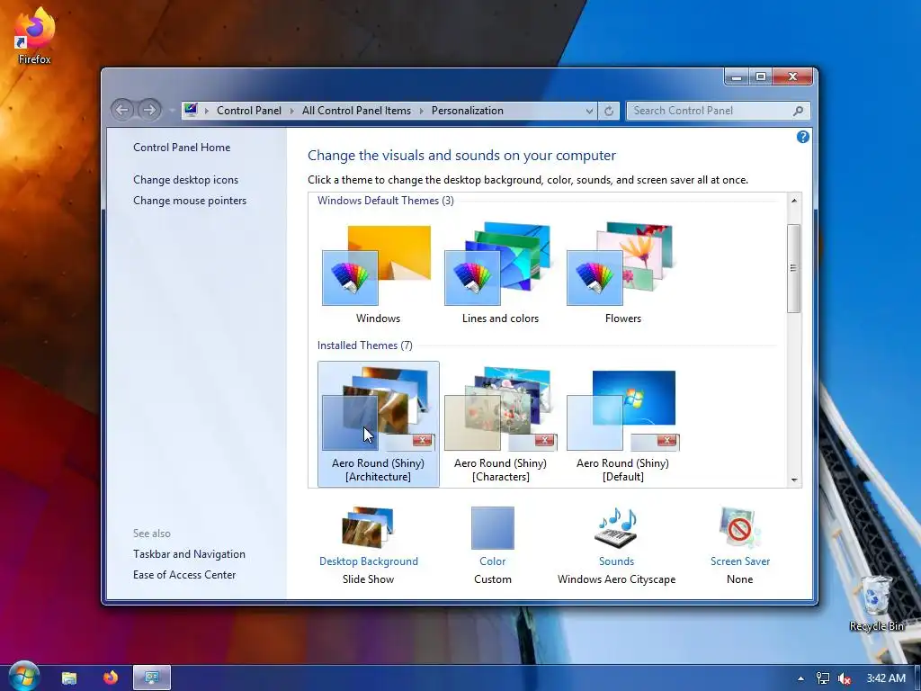Open Taskbar and Navigation link

189,554
